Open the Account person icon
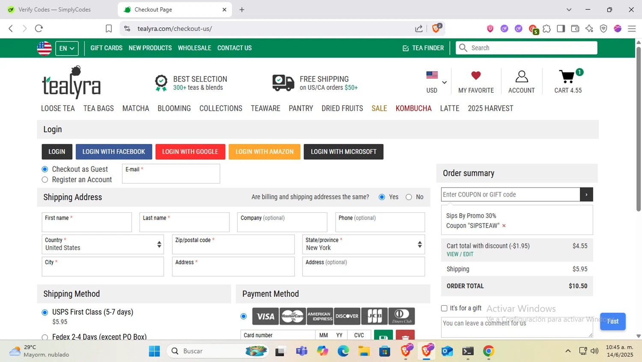Image resolution: width=642 pixels, height=362 pixels. pyautogui.click(x=521, y=77)
